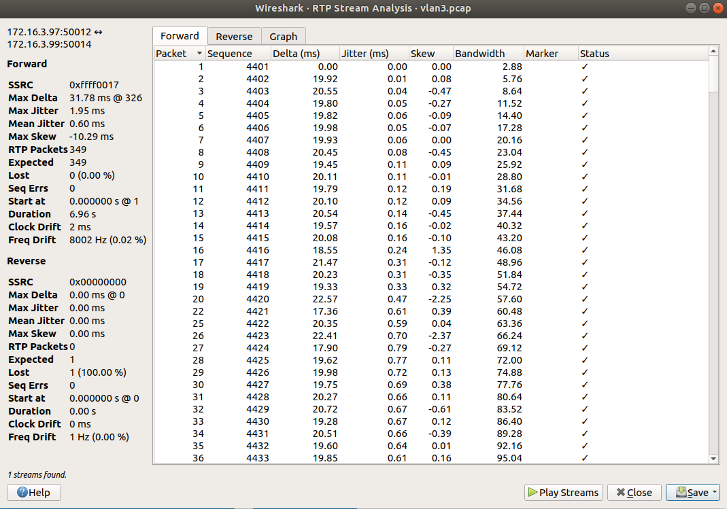Switch to the Reverse tab
Viewport: 727px width, 509px height.
click(234, 37)
